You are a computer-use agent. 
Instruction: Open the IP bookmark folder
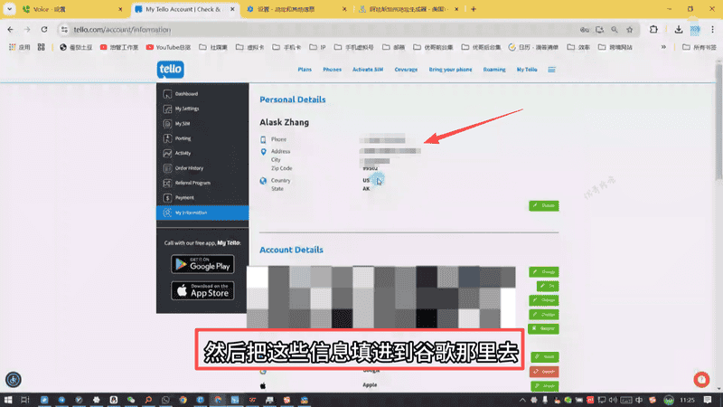point(318,47)
